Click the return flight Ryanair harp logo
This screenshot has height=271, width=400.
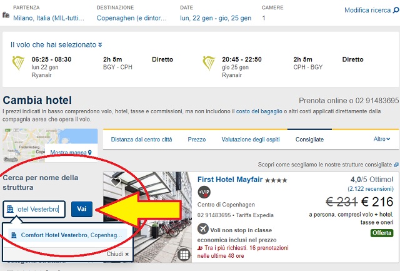(x=209, y=63)
